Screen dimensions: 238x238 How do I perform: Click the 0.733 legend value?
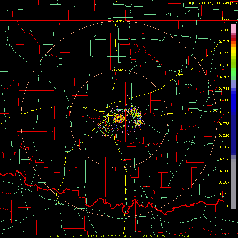click(224, 89)
